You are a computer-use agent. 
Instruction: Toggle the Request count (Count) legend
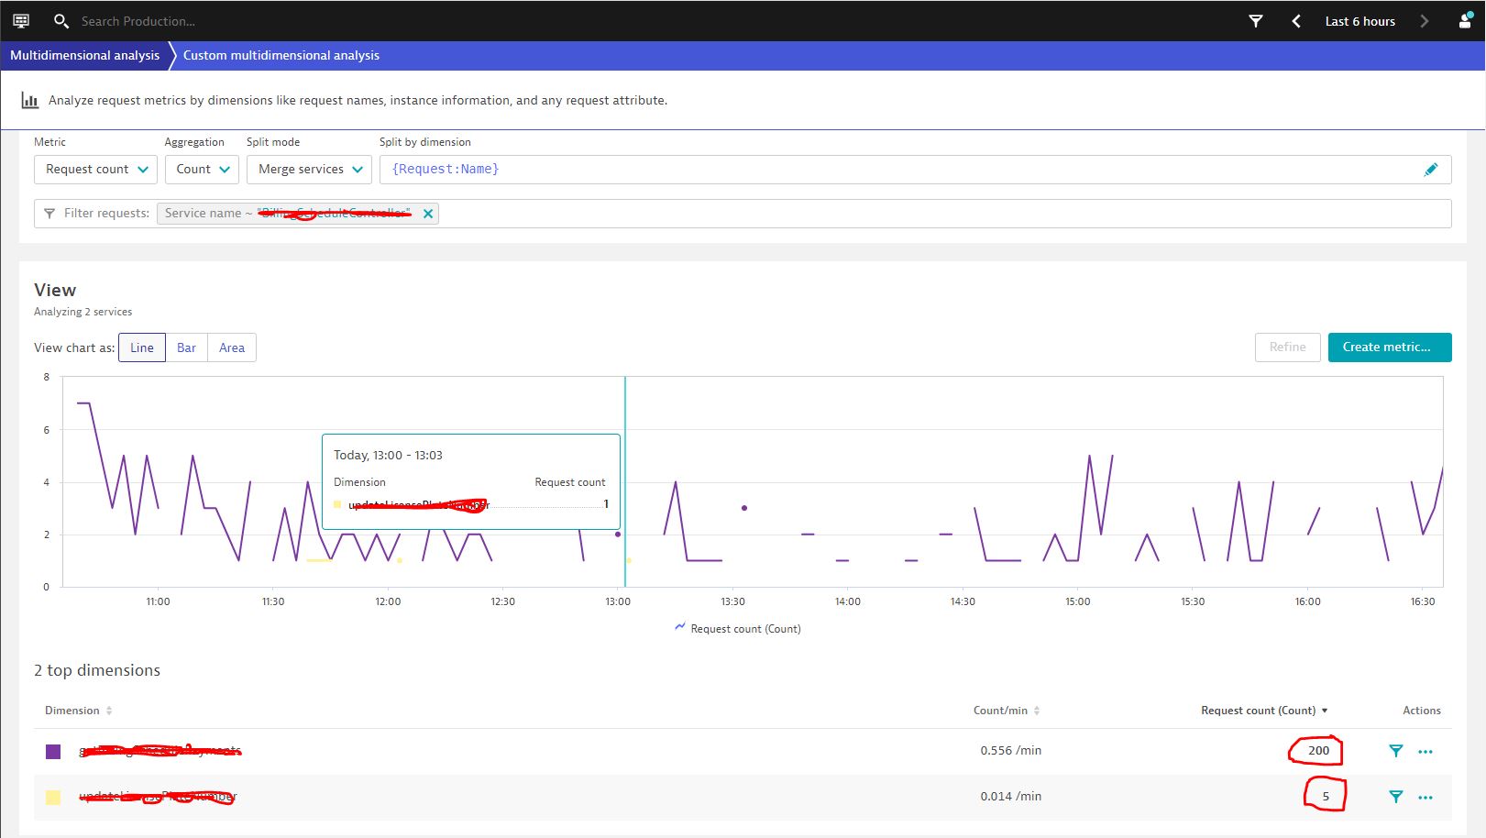pyautogui.click(x=738, y=628)
